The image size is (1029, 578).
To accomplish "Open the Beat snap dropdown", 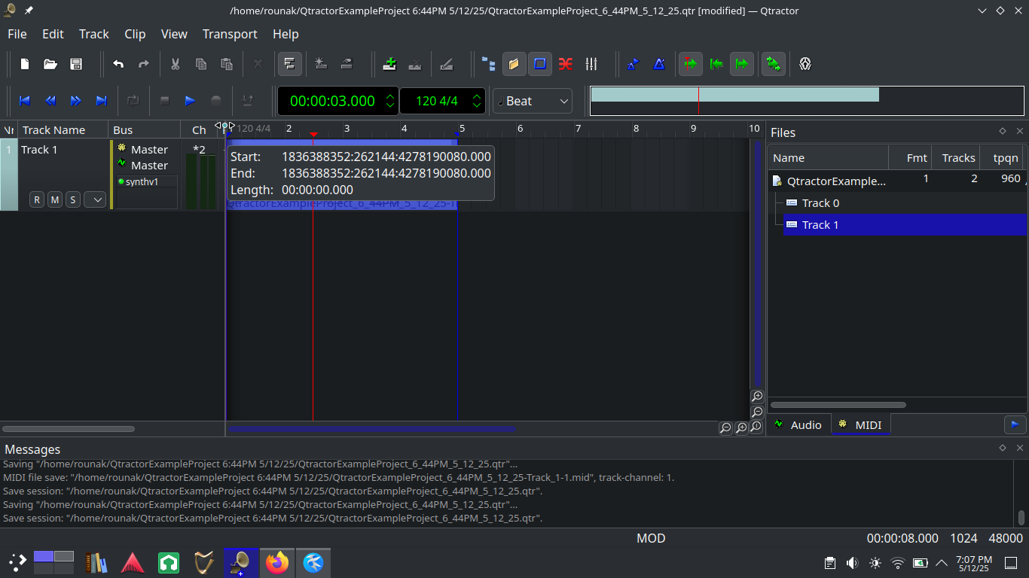I will (x=533, y=101).
